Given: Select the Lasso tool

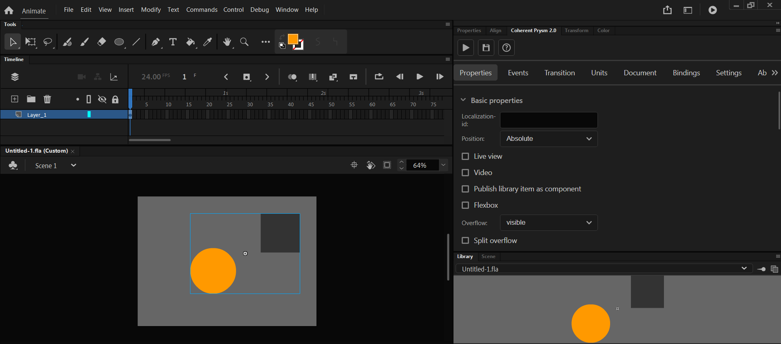Looking at the screenshot, I should point(48,42).
